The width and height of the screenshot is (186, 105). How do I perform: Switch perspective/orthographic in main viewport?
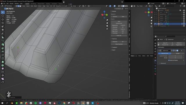107,29
